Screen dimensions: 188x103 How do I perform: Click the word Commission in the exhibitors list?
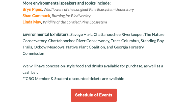[x=33, y=54]
